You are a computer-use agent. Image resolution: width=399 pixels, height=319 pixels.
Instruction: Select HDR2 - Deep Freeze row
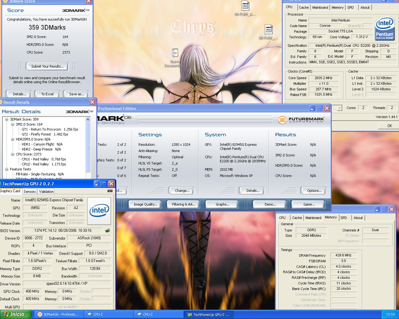42,149
